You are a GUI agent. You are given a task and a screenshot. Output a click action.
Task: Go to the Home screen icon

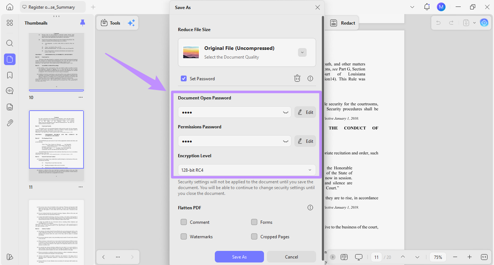(10, 7)
